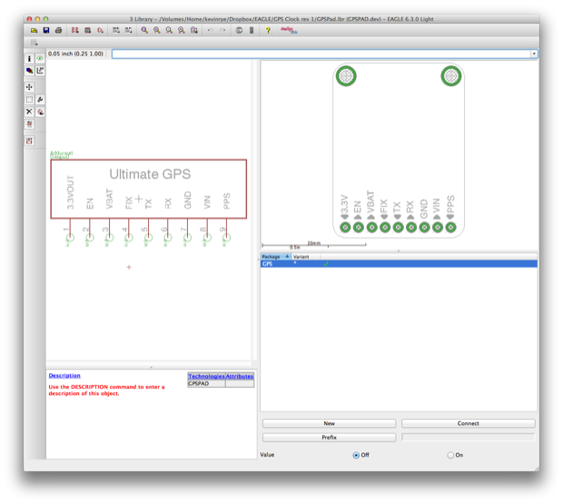The image size is (563, 504).
Task: Select the Add symbol tool
Action: 40,112
